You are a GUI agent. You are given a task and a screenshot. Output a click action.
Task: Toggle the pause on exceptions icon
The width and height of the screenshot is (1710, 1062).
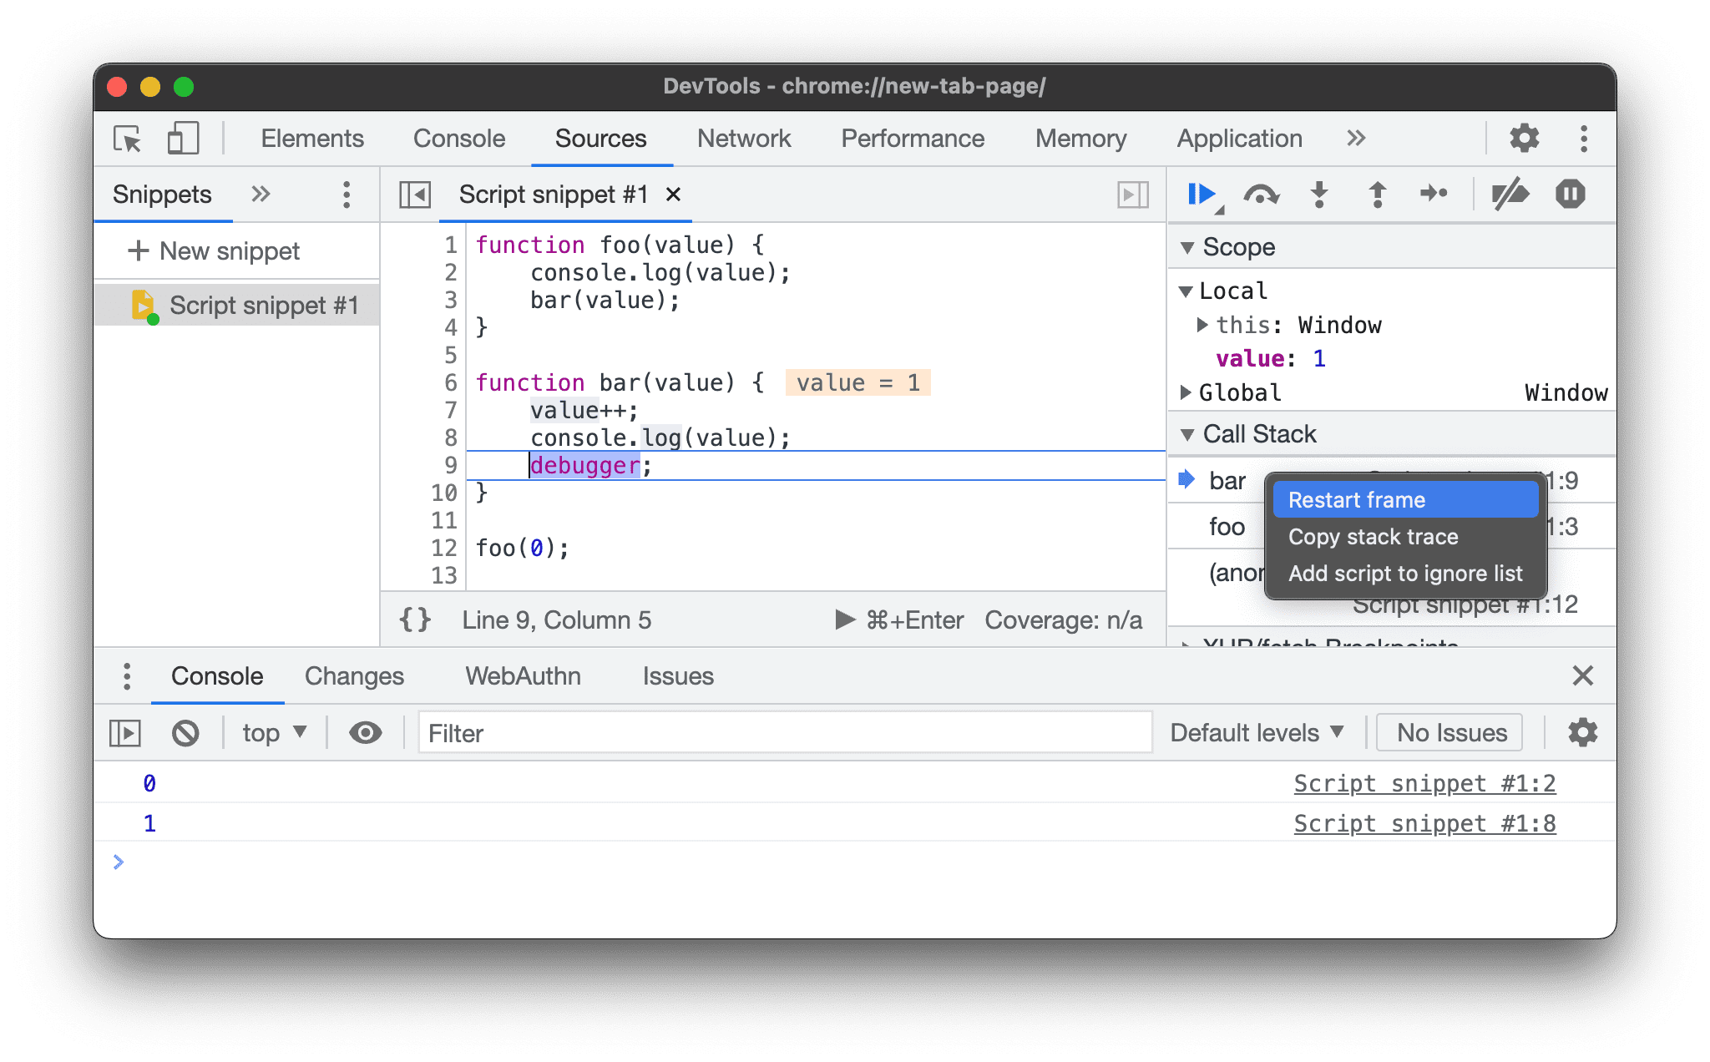[1571, 195]
